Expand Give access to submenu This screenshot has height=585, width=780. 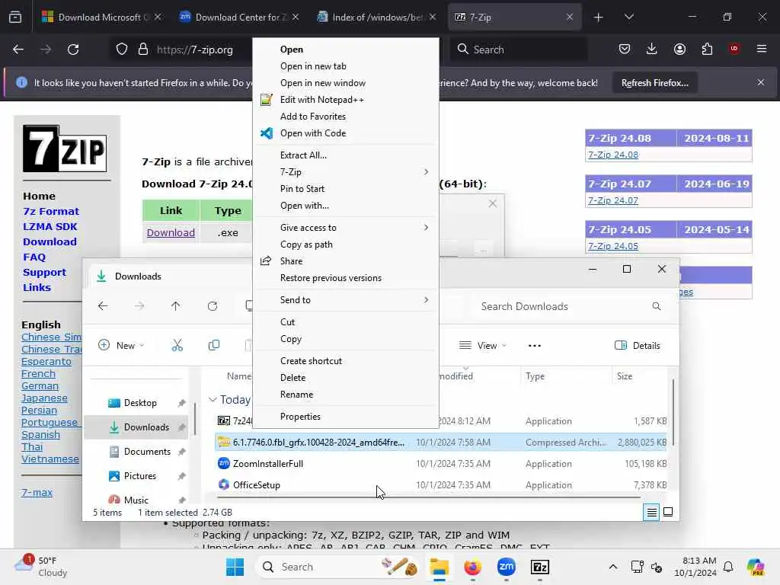coord(347,227)
